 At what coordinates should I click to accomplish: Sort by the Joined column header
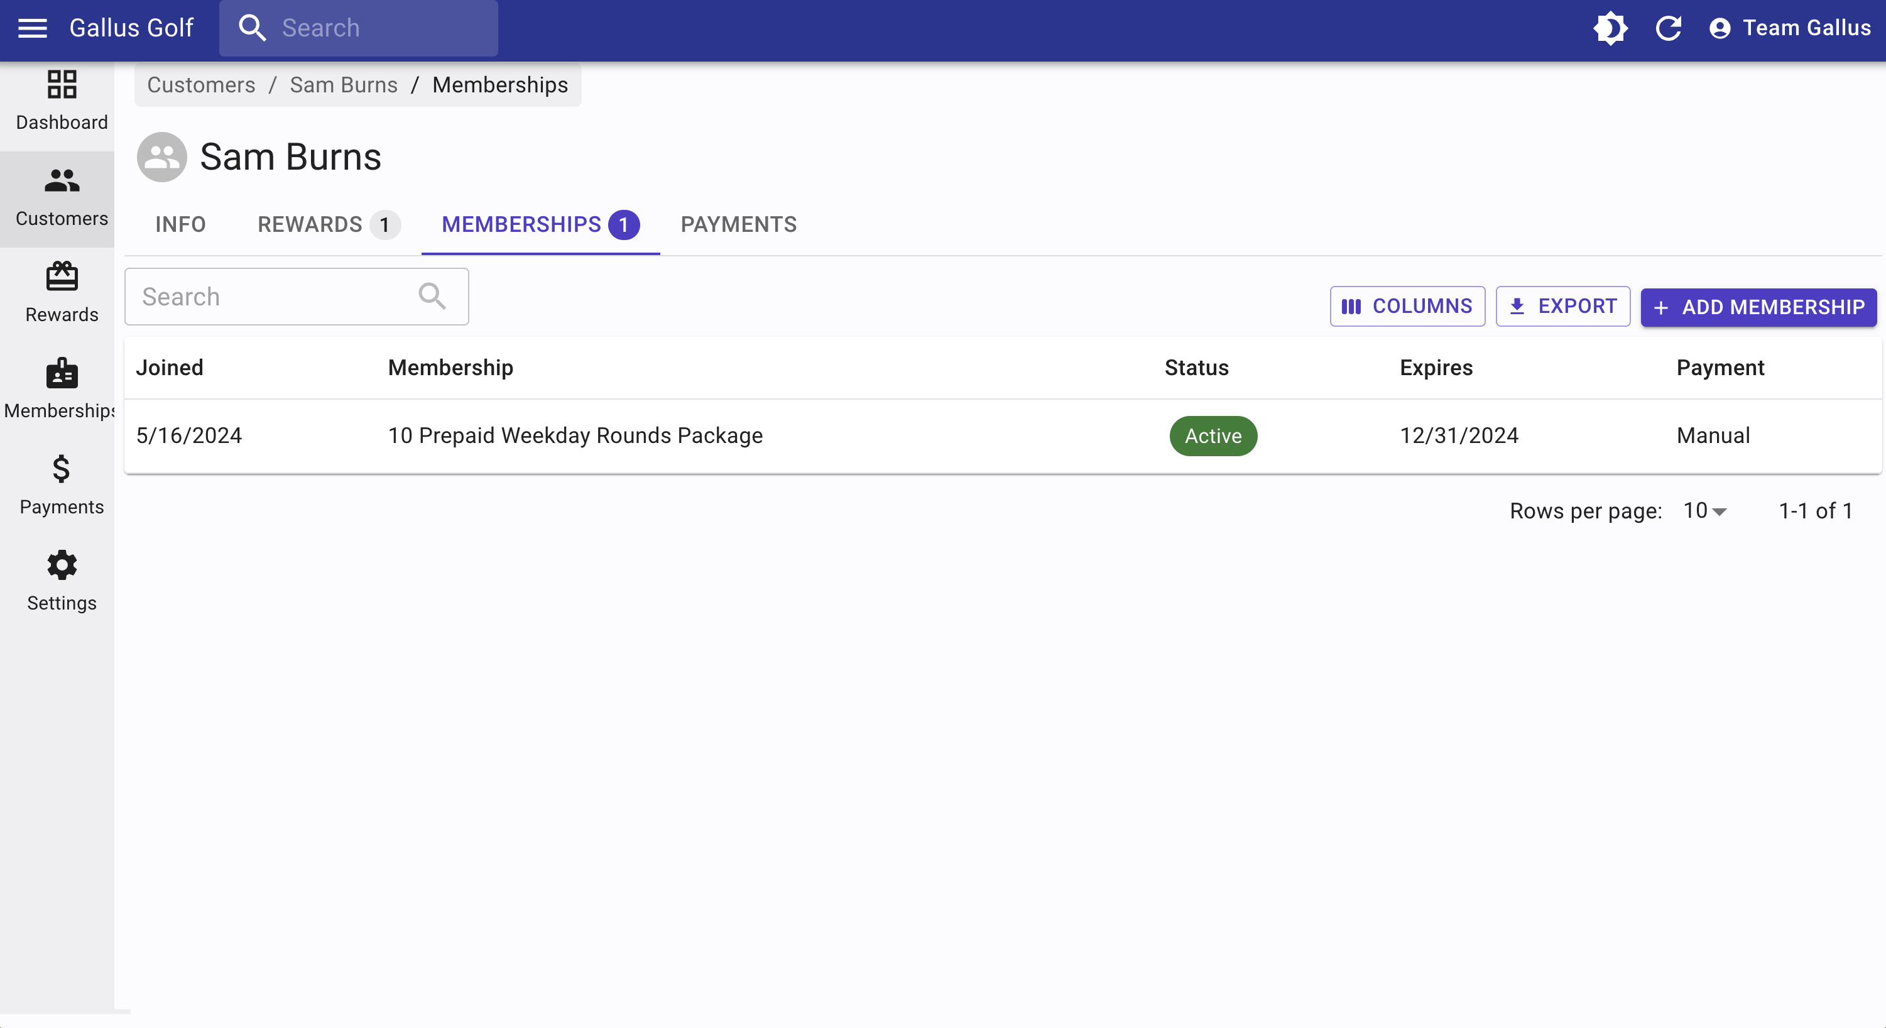coord(170,368)
